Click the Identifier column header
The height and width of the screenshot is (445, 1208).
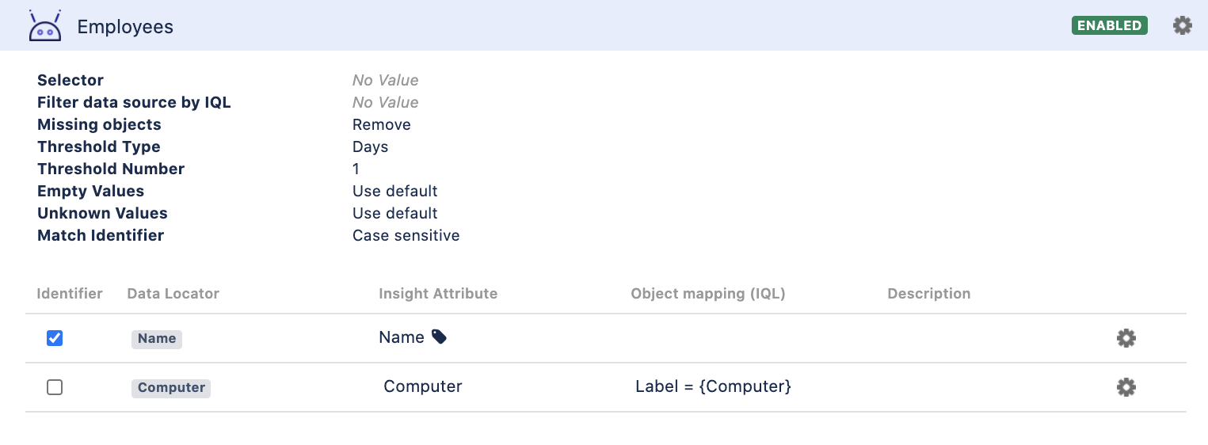pyautogui.click(x=70, y=293)
